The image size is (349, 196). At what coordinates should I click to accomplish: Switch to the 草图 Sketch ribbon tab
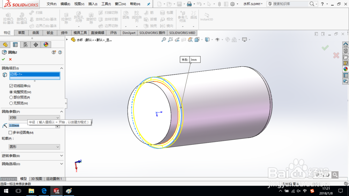point(21,33)
